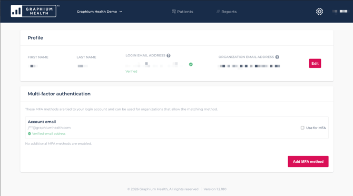Open settings via the gear icon
The width and height of the screenshot is (353, 196).
click(319, 12)
